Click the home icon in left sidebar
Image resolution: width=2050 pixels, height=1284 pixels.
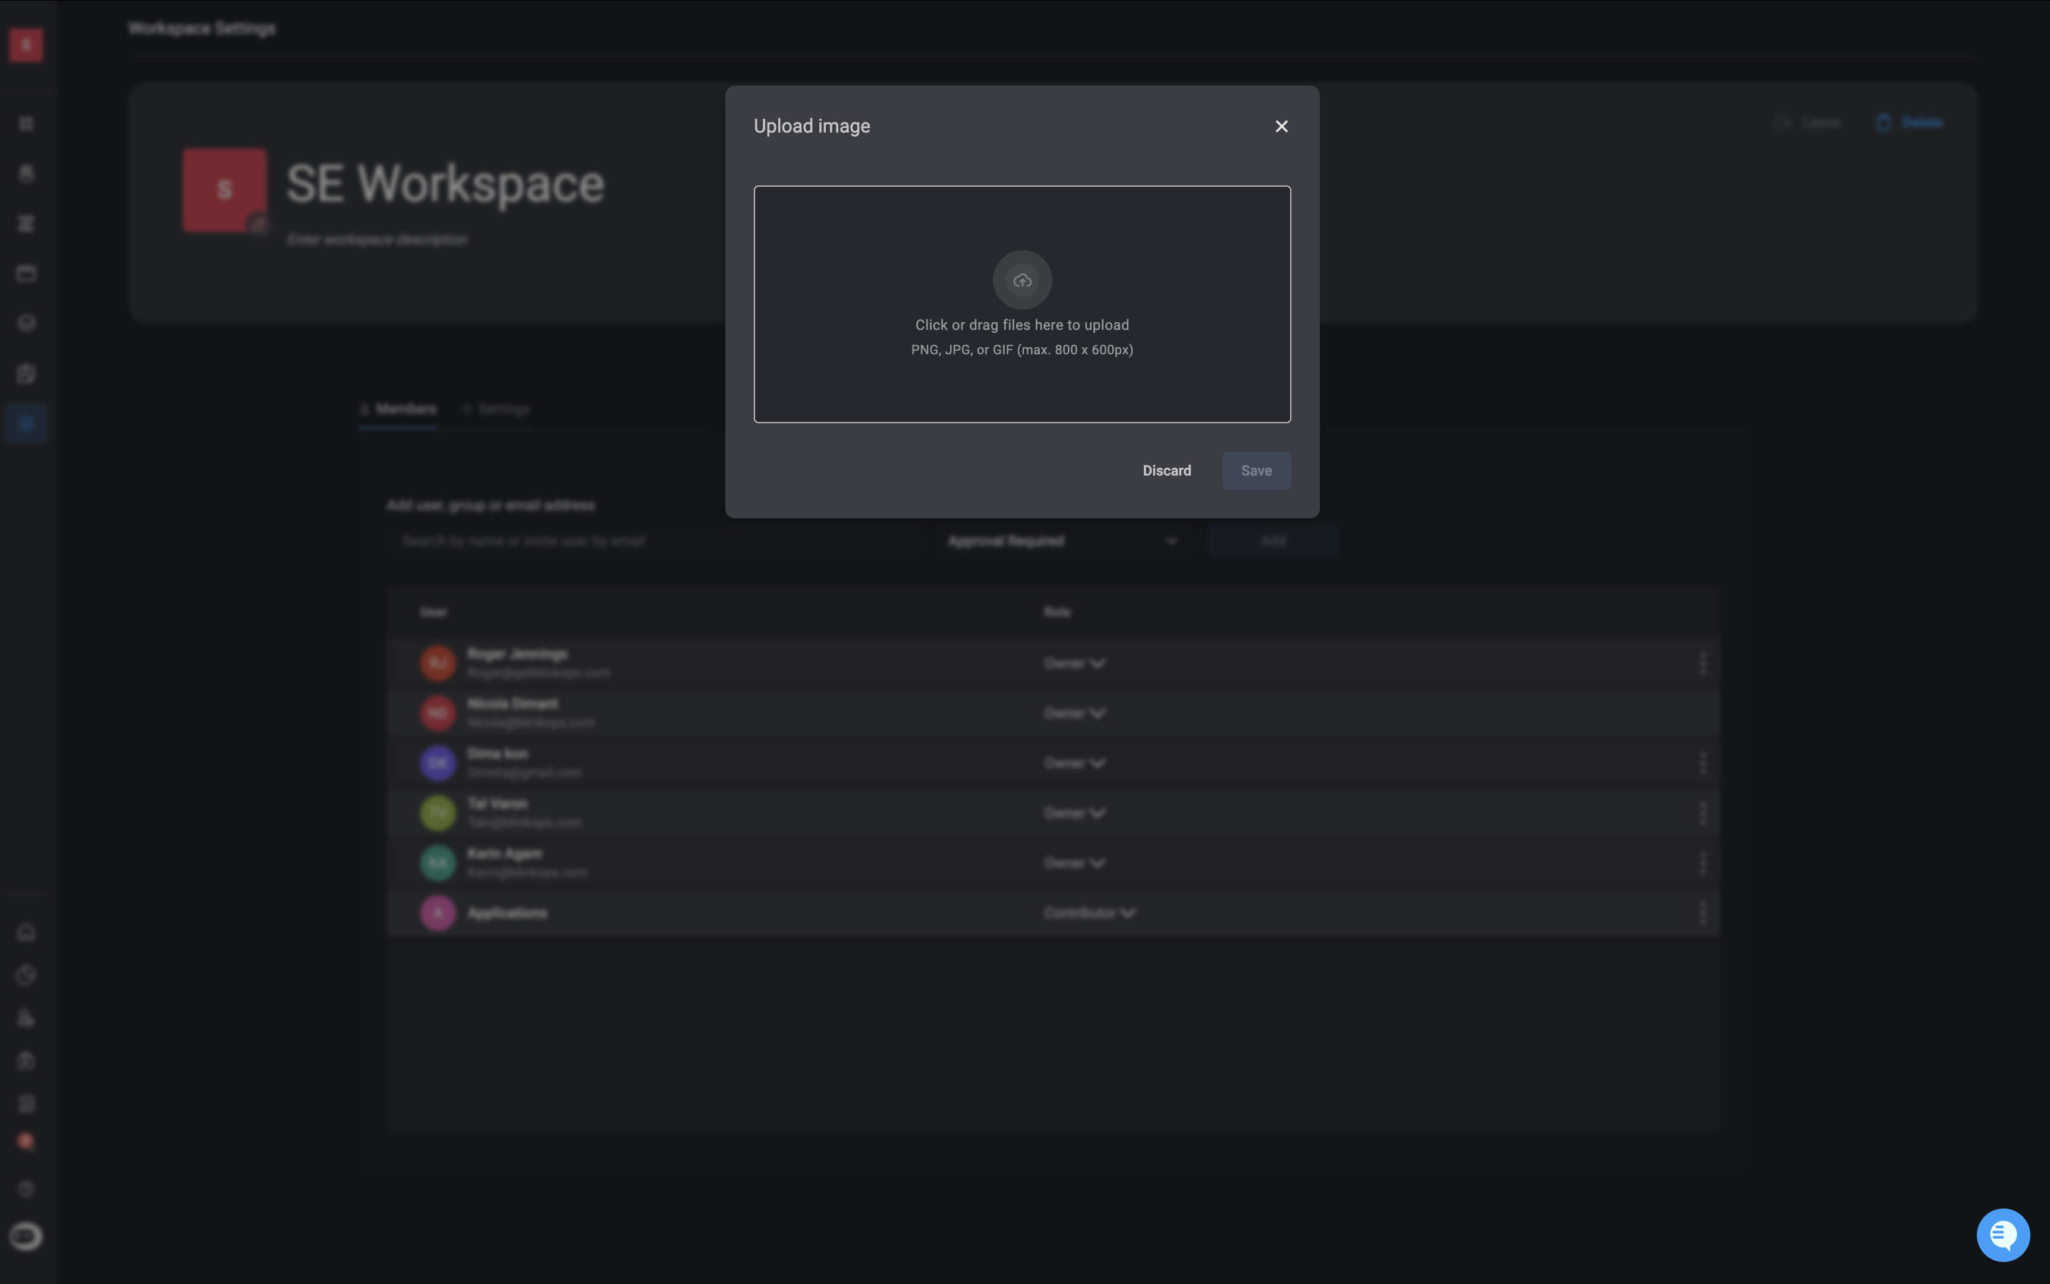(x=26, y=931)
